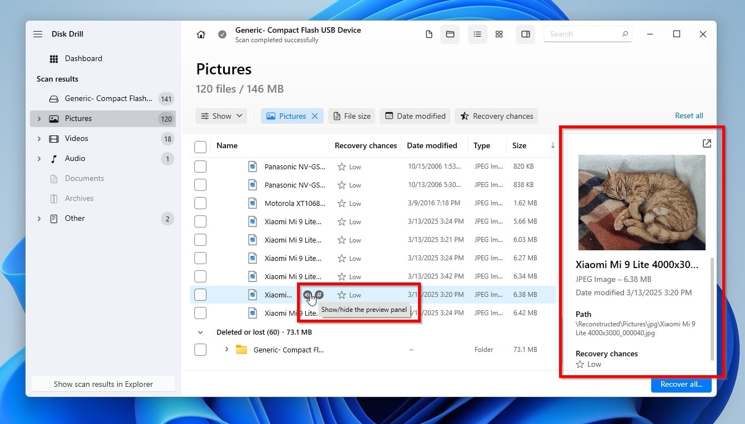Click the Reset all link
Screen dimensions: 745x424
coord(688,116)
